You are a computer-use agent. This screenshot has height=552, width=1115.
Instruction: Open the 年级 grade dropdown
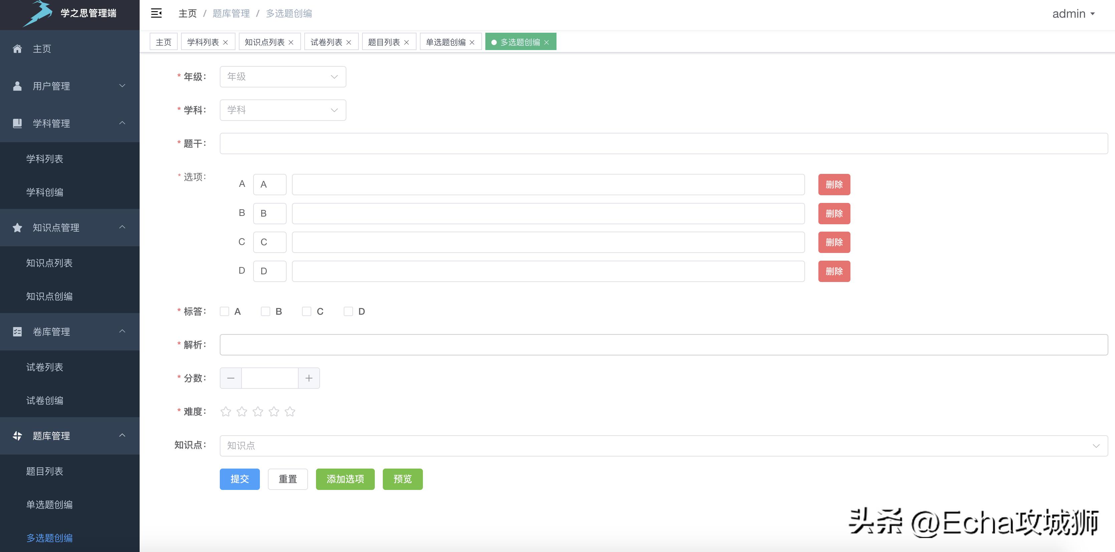pos(283,76)
